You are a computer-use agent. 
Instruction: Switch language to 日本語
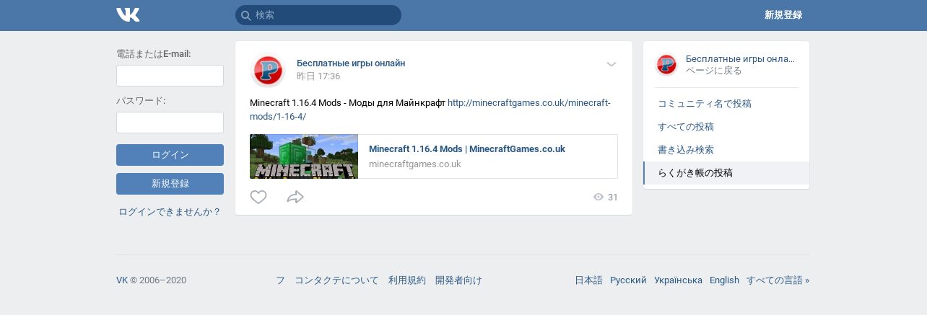(x=588, y=280)
